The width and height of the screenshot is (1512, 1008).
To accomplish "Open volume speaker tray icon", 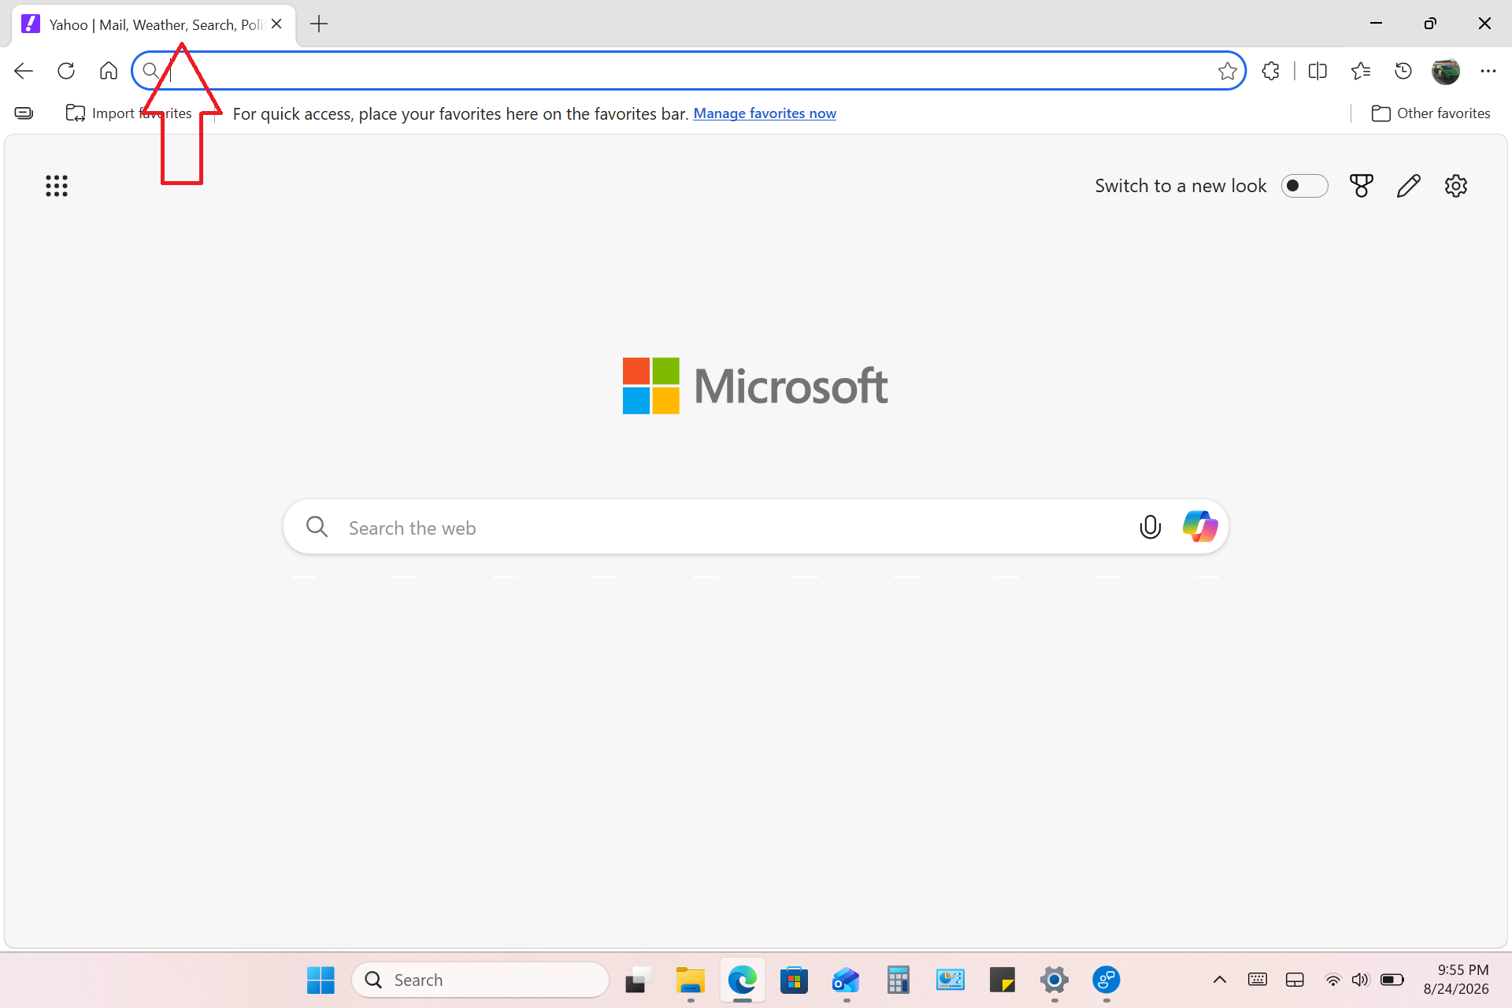I will click(x=1361, y=980).
